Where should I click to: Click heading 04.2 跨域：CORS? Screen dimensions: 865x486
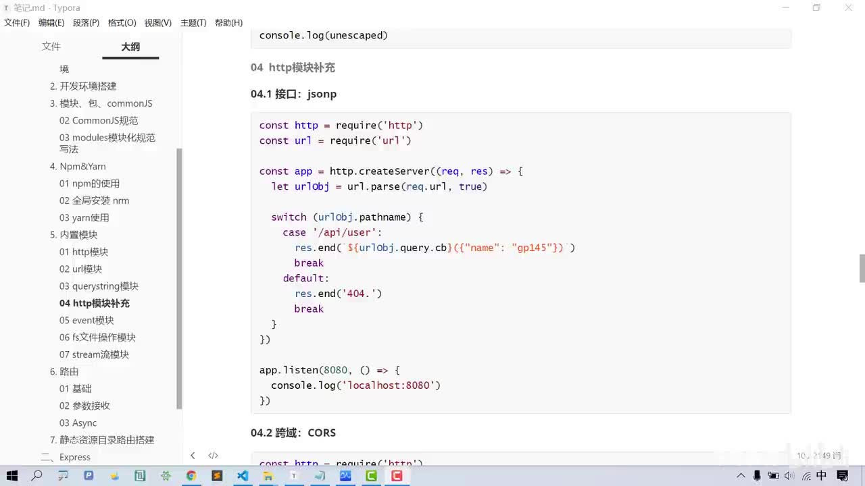coord(293,433)
